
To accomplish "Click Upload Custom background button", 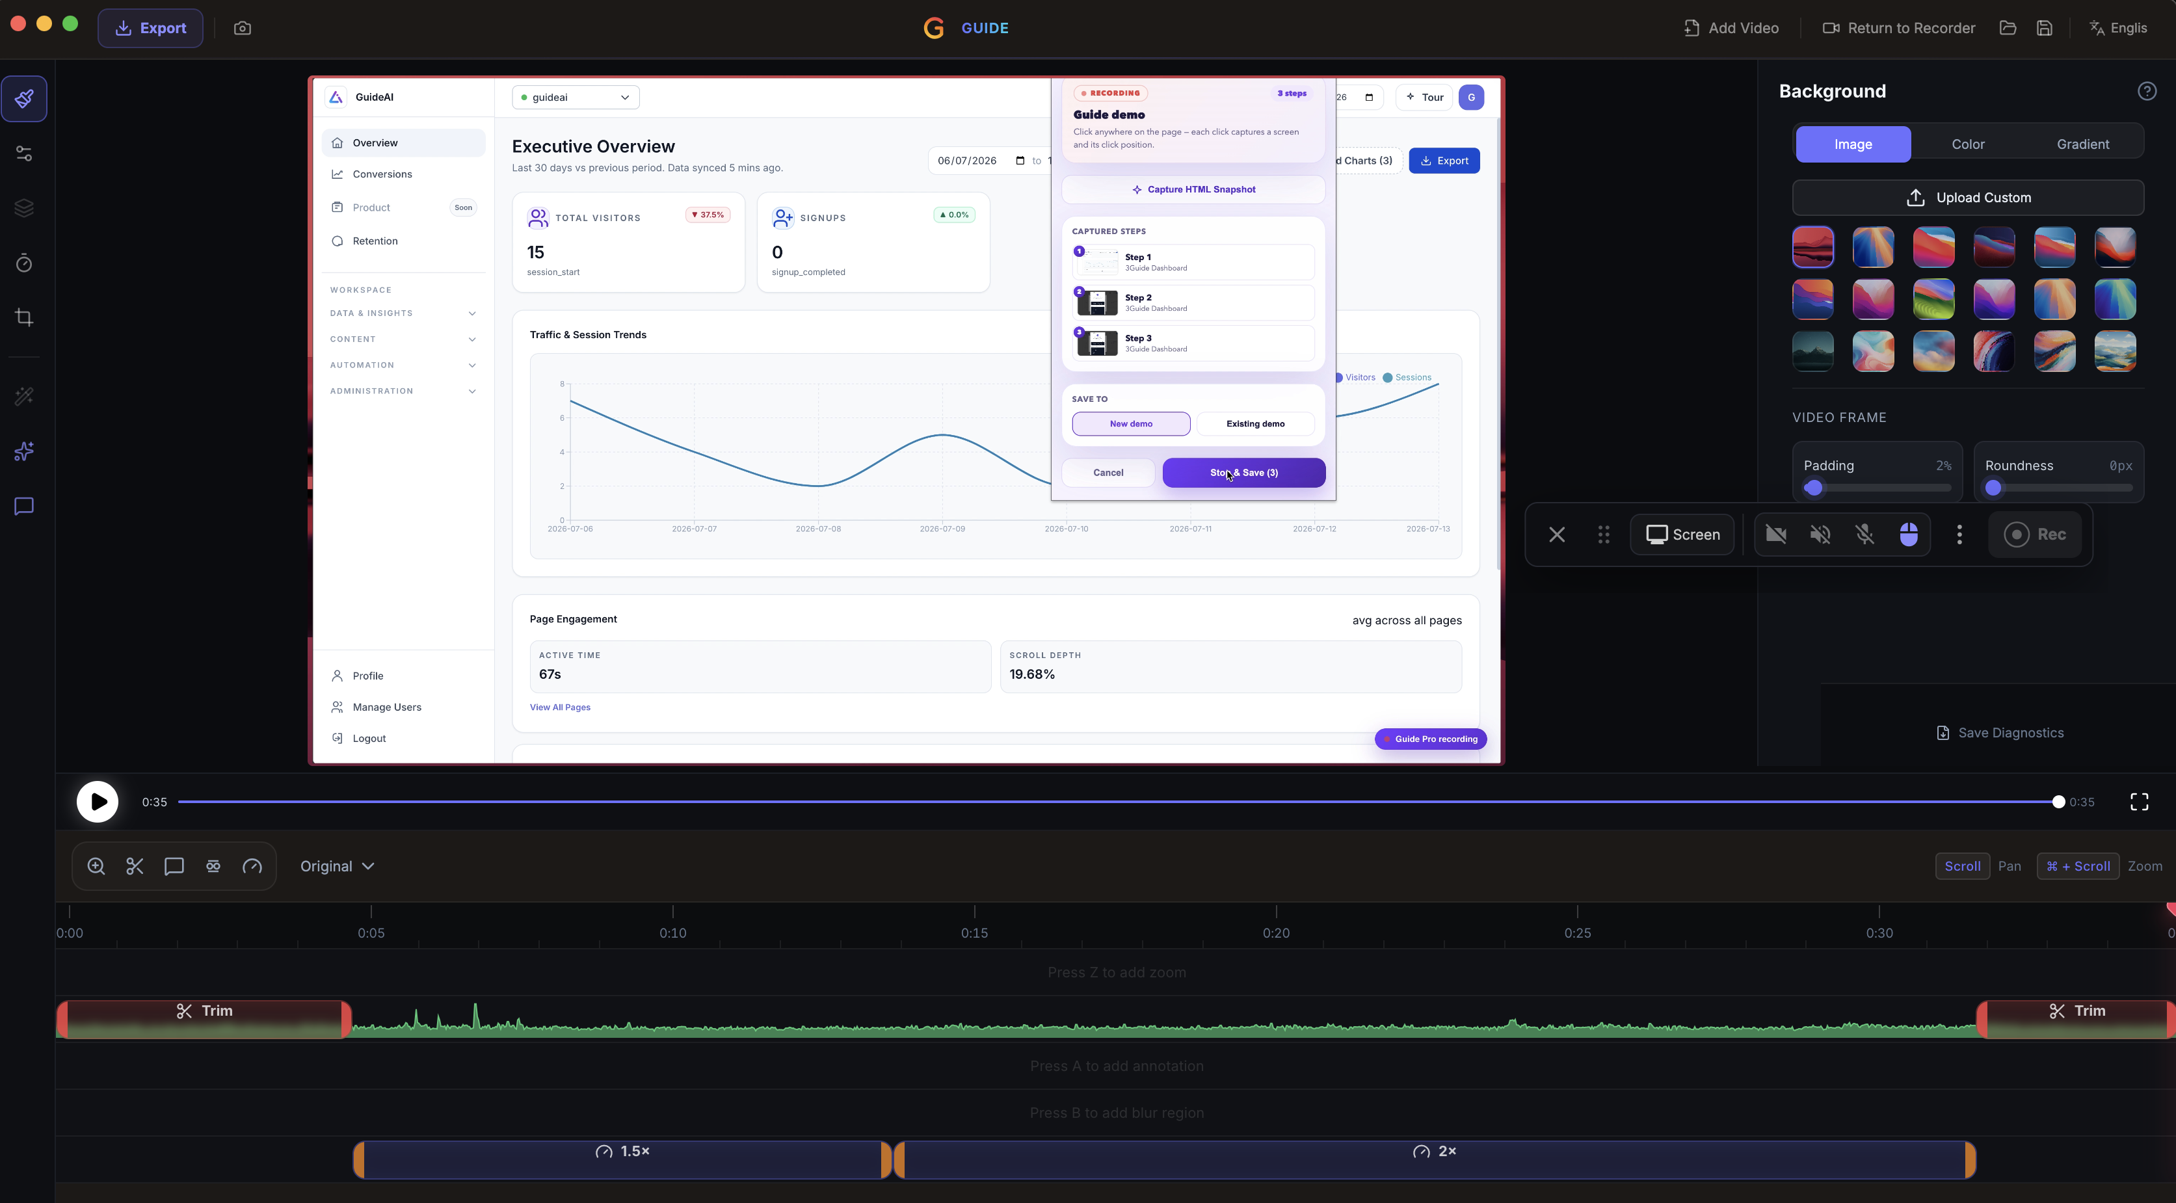I will click(1968, 198).
